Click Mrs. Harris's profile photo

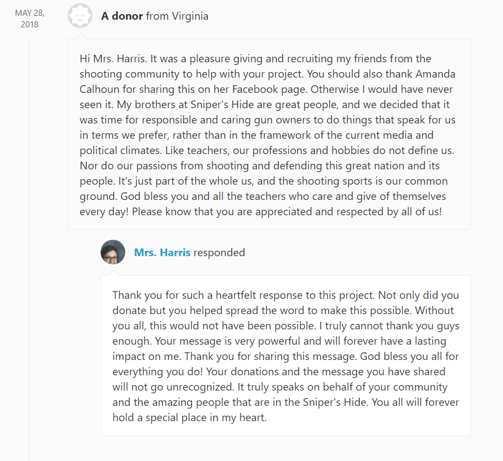pos(113,252)
